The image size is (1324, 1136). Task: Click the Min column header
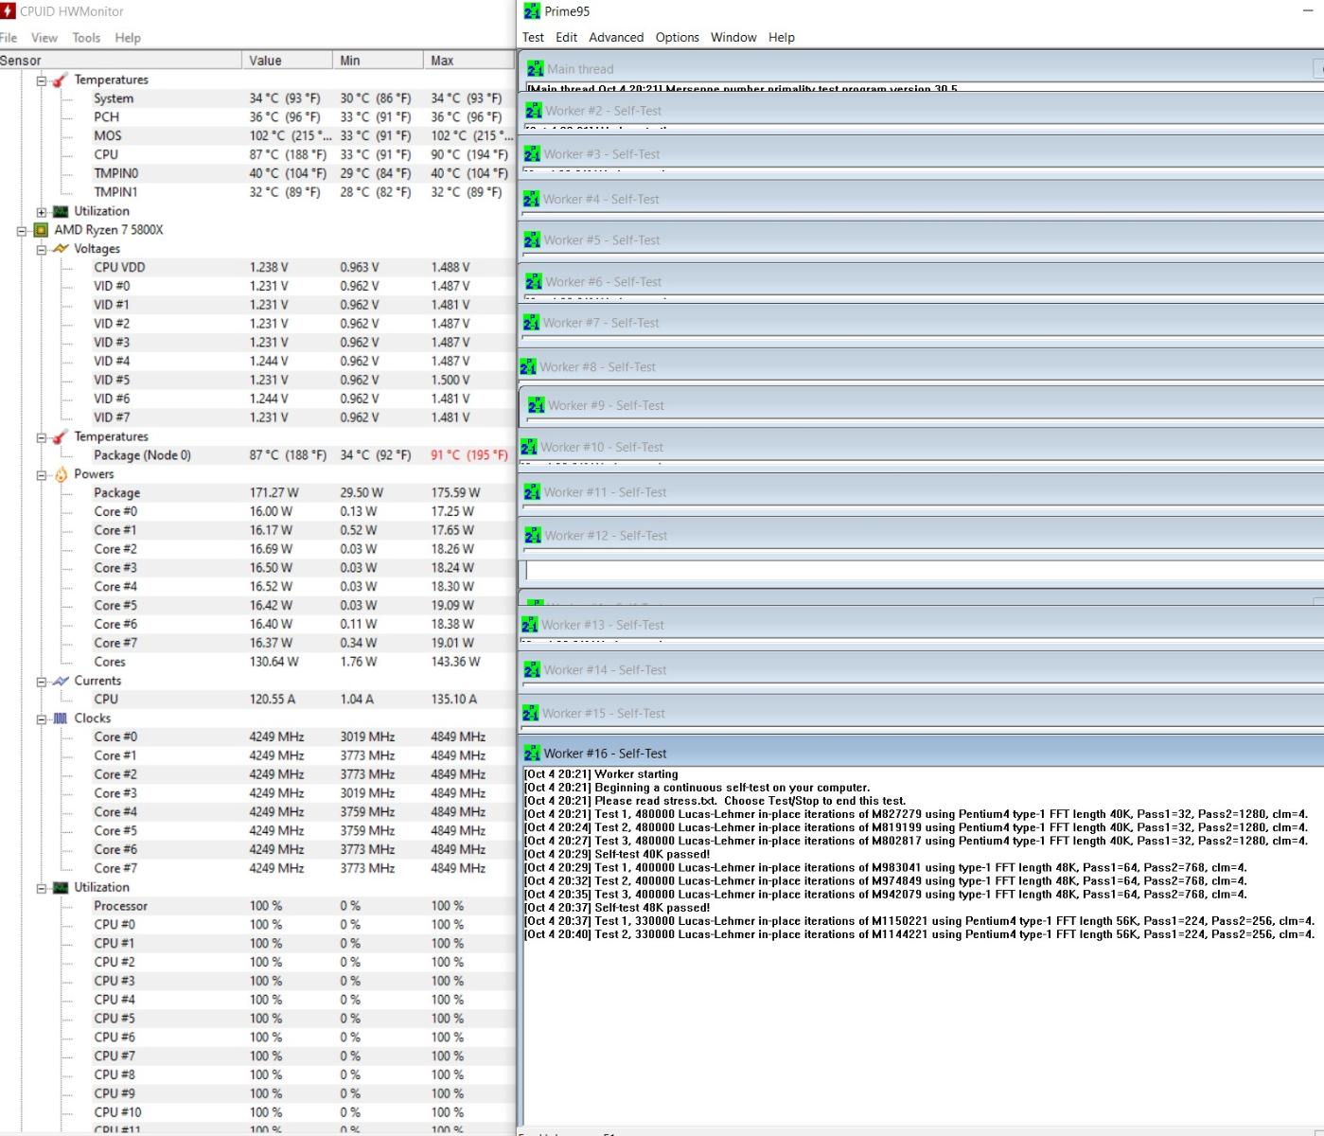(x=378, y=61)
